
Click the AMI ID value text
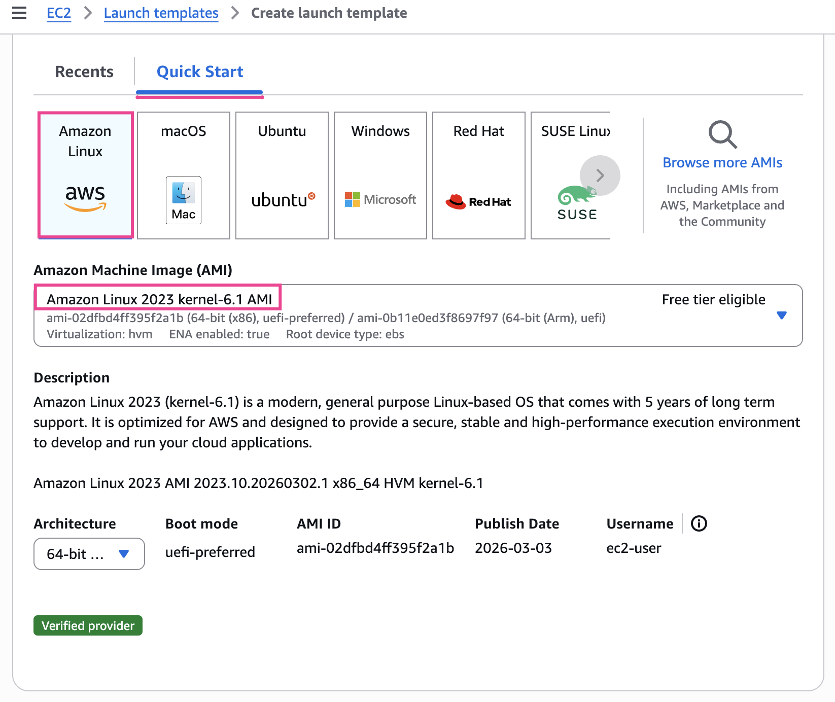pyautogui.click(x=375, y=548)
